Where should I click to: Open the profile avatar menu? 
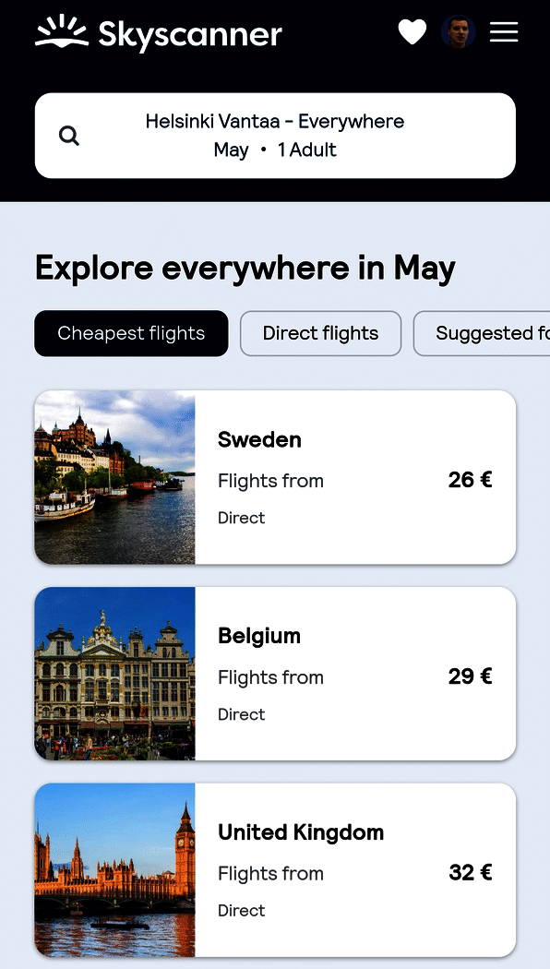pos(459,31)
